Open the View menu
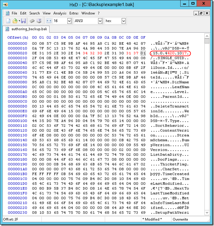The width and height of the screenshot is (214, 226). (x=46, y=13)
